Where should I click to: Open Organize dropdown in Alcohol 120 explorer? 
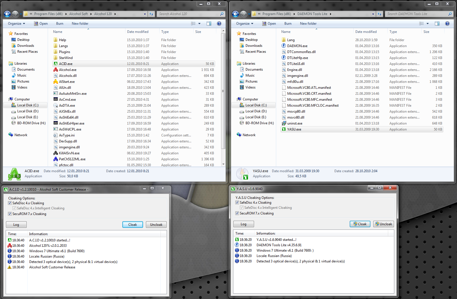click(16, 24)
